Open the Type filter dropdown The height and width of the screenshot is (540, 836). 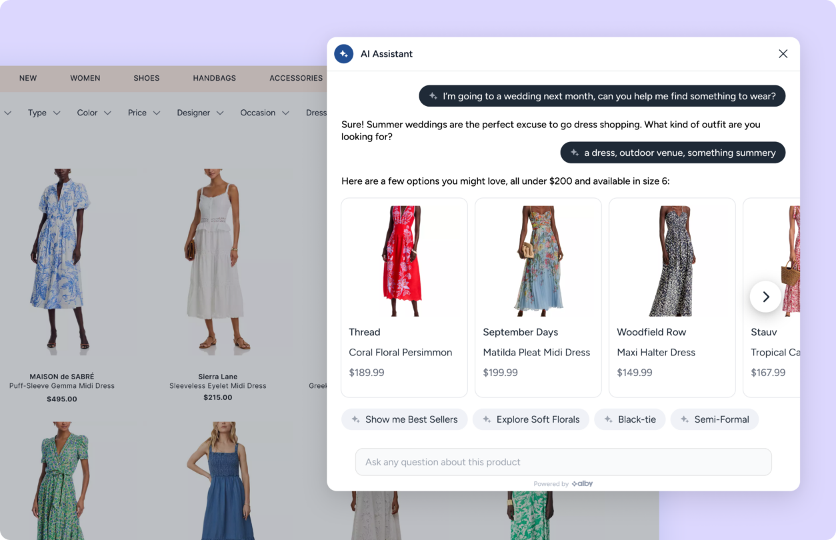tap(44, 113)
